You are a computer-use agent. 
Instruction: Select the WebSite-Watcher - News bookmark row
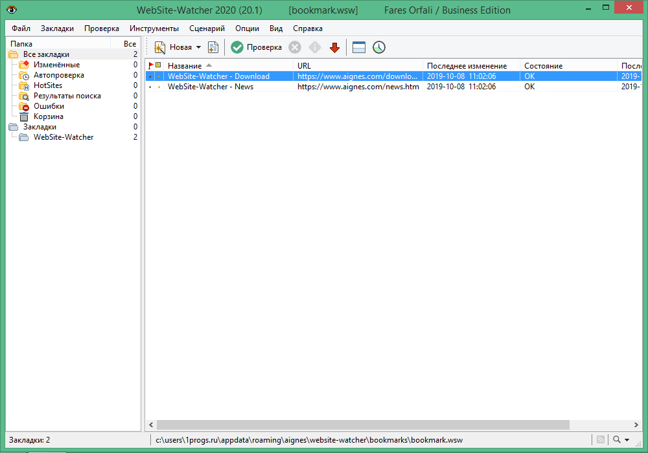[x=211, y=87]
